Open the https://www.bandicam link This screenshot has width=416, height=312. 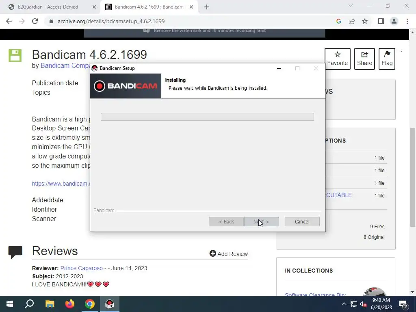click(x=61, y=184)
